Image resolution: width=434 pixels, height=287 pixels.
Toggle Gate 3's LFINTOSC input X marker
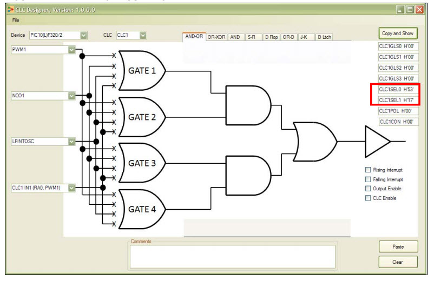[114, 168]
